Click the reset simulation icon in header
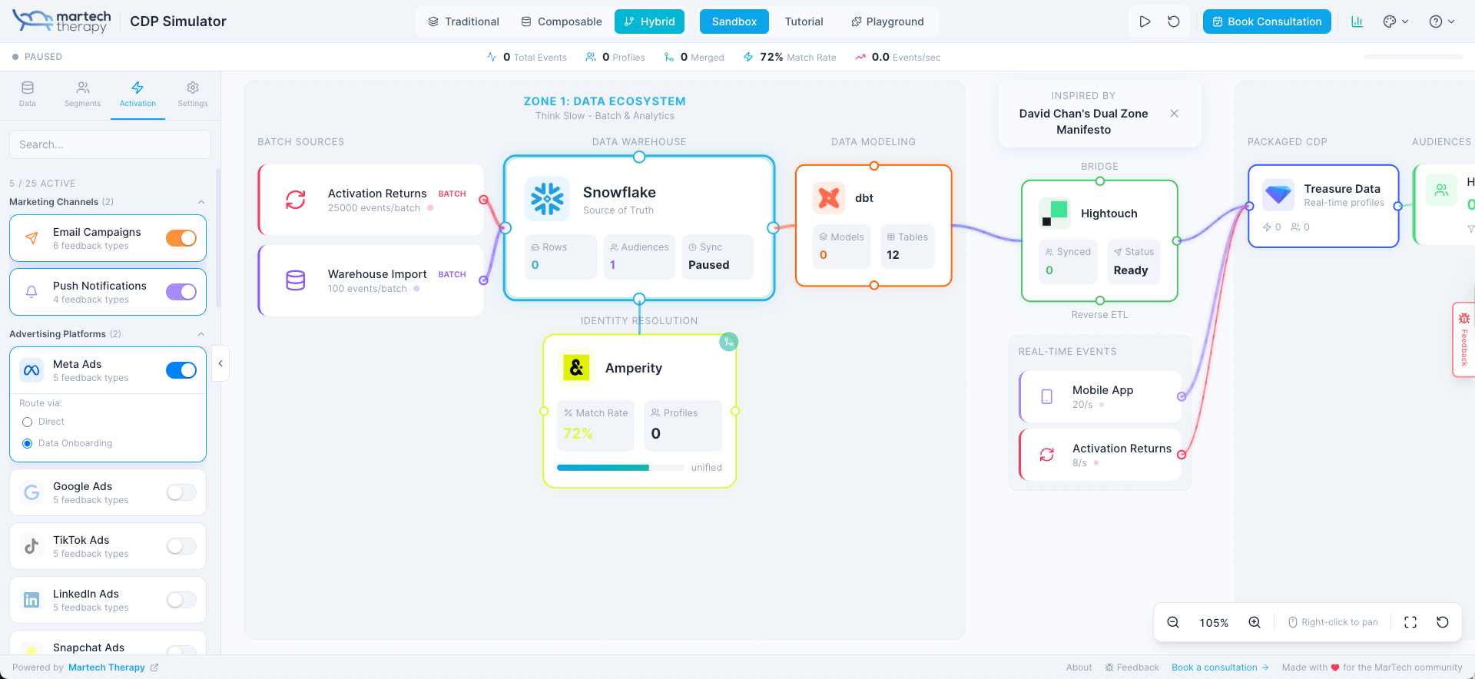 1174,22
